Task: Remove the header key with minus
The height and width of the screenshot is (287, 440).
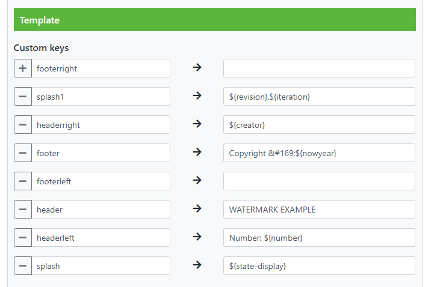Action: tap(23, 210)
